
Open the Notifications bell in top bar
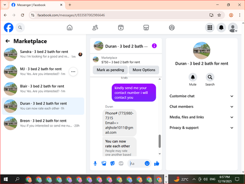pos(221,27)
